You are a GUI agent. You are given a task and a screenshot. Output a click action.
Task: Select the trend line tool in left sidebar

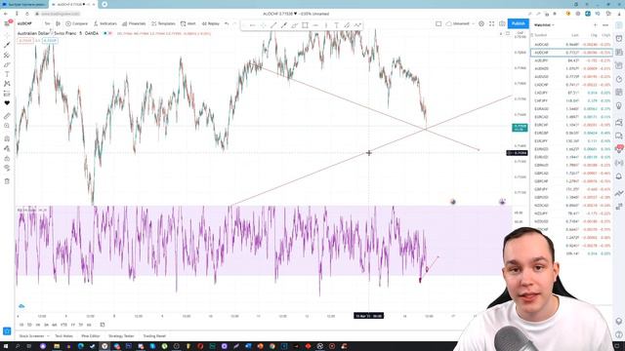7,45
